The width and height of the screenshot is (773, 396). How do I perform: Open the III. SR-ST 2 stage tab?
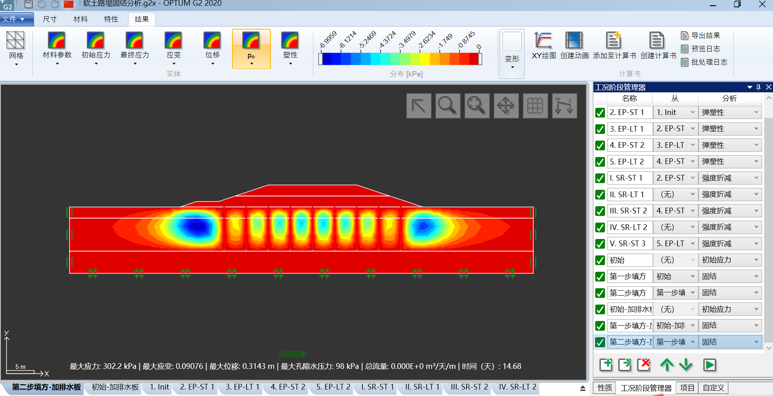469,387
